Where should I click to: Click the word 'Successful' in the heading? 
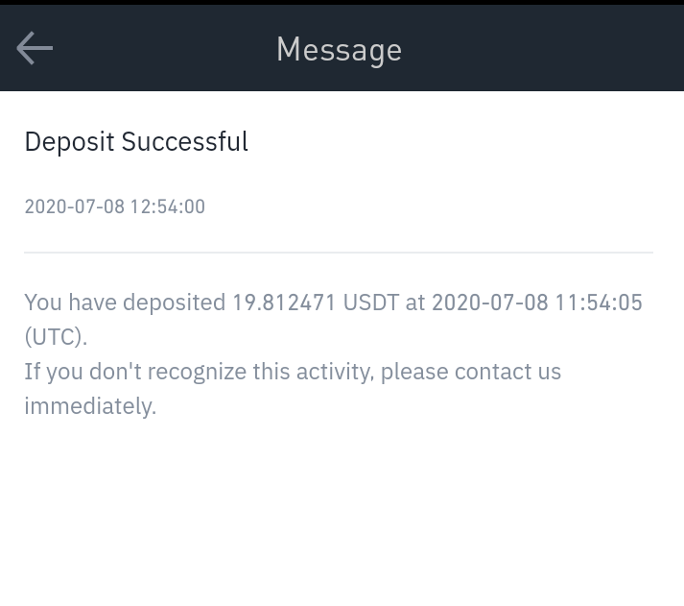185,142
